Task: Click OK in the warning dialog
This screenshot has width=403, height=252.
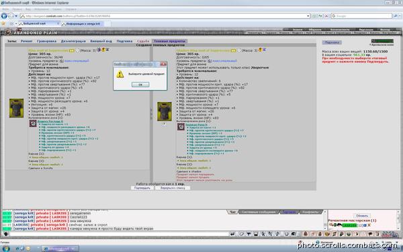Action: 140,85
